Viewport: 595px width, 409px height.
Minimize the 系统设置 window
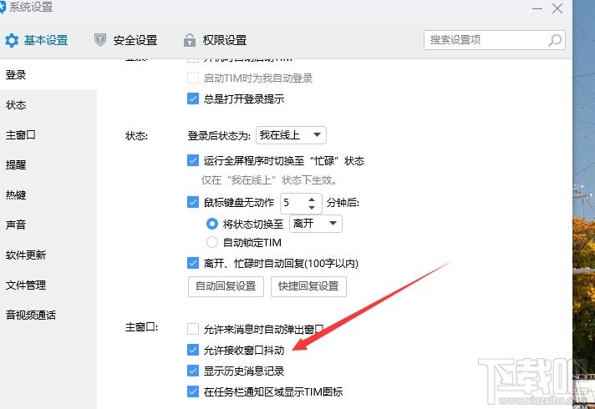pos(537,8)
